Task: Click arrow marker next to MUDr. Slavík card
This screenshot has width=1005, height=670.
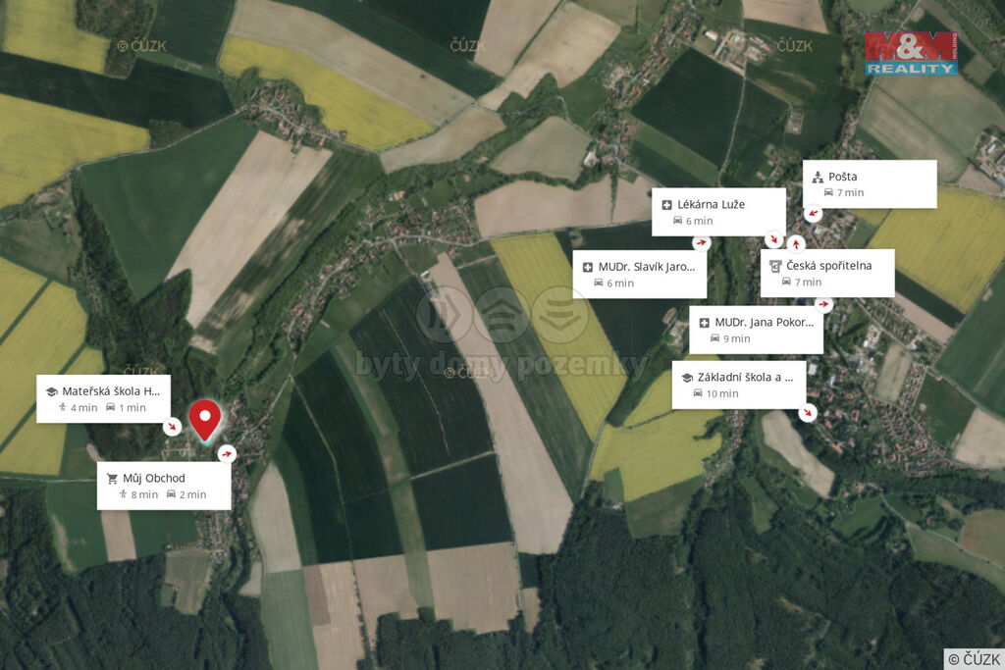Action: tap(701, 242)
